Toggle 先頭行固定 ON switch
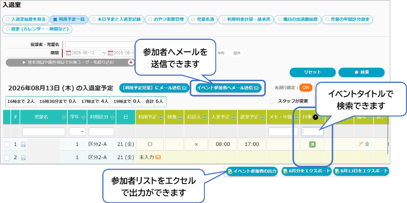Image resolution: width=407 pixels, height=203 pixels. coord(306,87)
